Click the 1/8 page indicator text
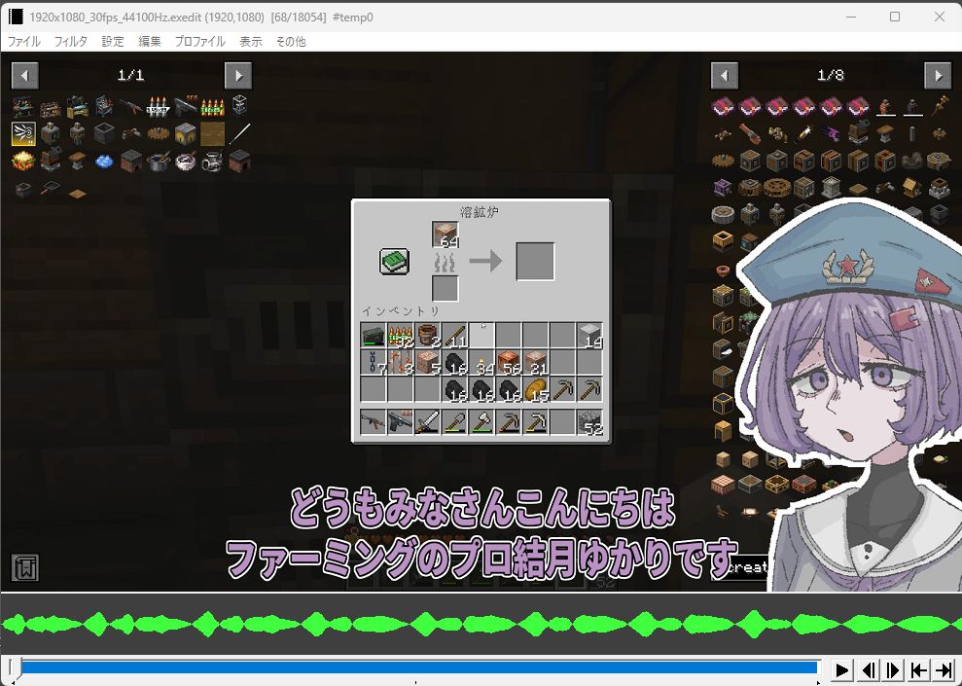 (831, 76)
